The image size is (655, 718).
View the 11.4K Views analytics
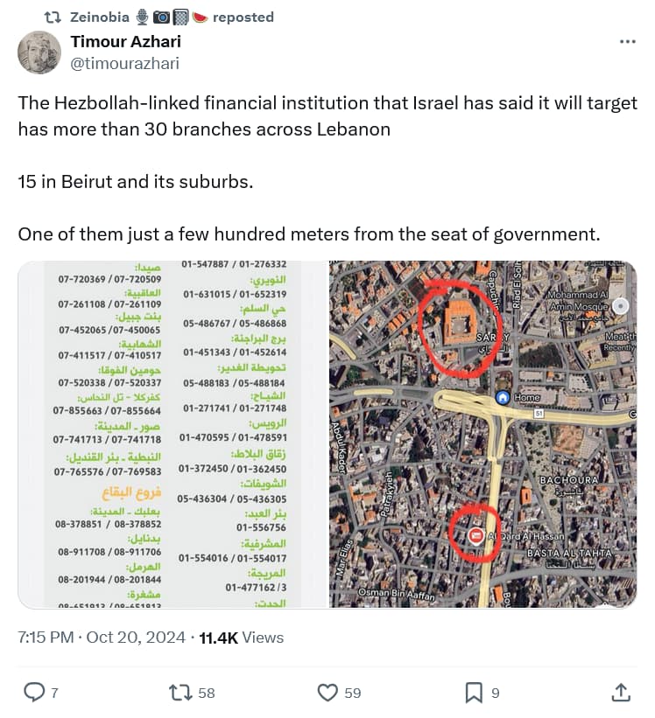click(241, 638)
